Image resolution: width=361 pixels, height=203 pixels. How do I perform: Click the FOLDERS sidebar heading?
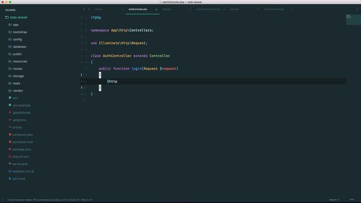click(10, 10)
